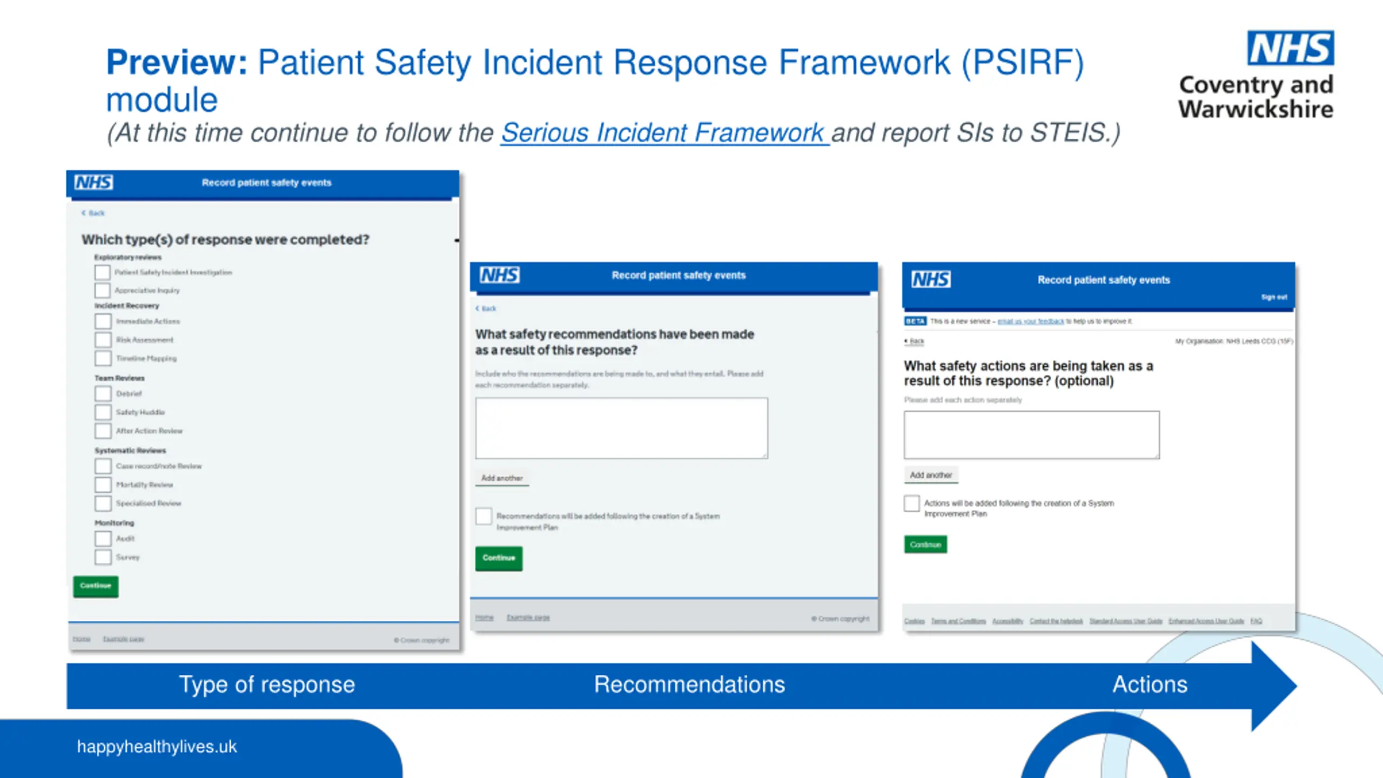Click the NHS Coventry and Warwickshire logo
The height and width of the screenshot is (778, 1383).
tap(1256, 75)
